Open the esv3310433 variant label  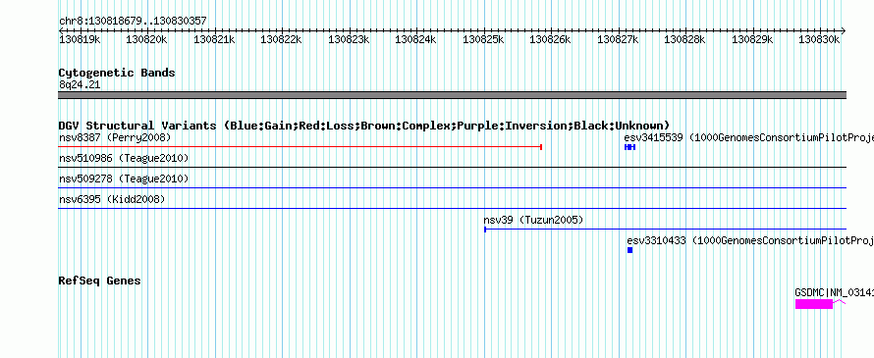[x=750, y=240]
